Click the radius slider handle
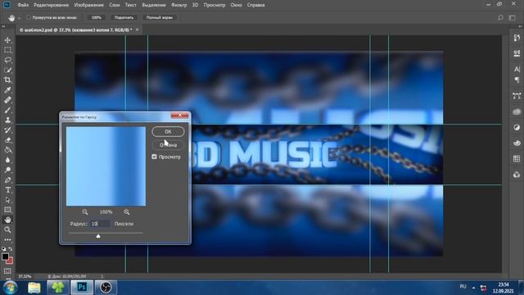This screenshot has width=524, height=295. tap(98, 236)
